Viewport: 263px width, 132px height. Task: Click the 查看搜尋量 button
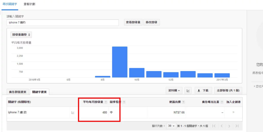pyautogui.click(x=133, y=22)
